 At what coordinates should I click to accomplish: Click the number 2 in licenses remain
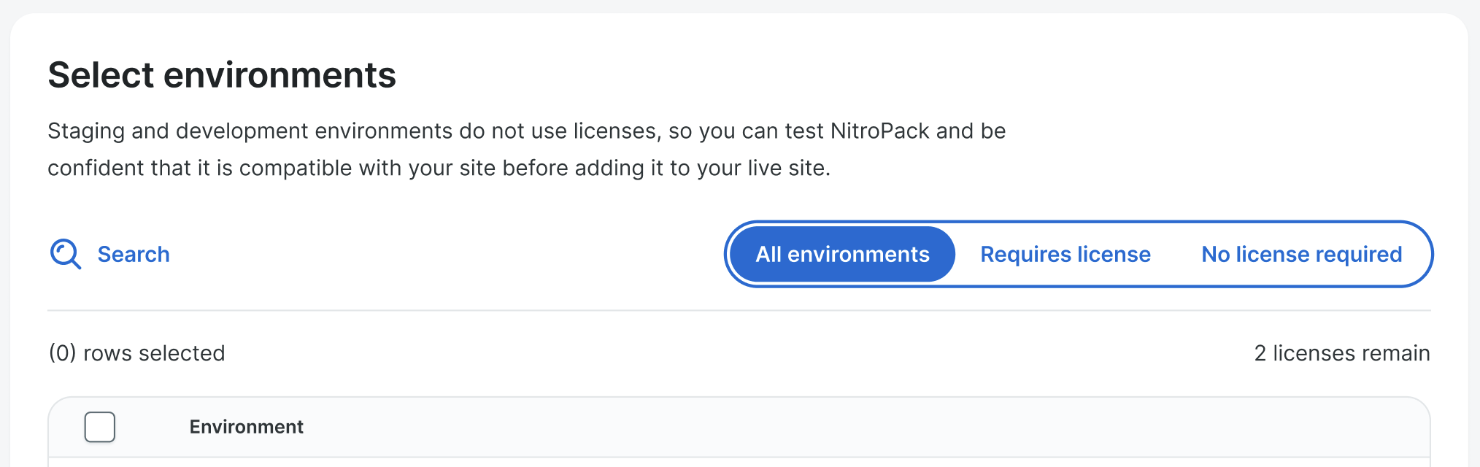click(x=1260, y=353)
